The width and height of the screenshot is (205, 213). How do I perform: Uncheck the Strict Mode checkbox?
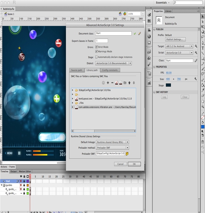[96, 47]
